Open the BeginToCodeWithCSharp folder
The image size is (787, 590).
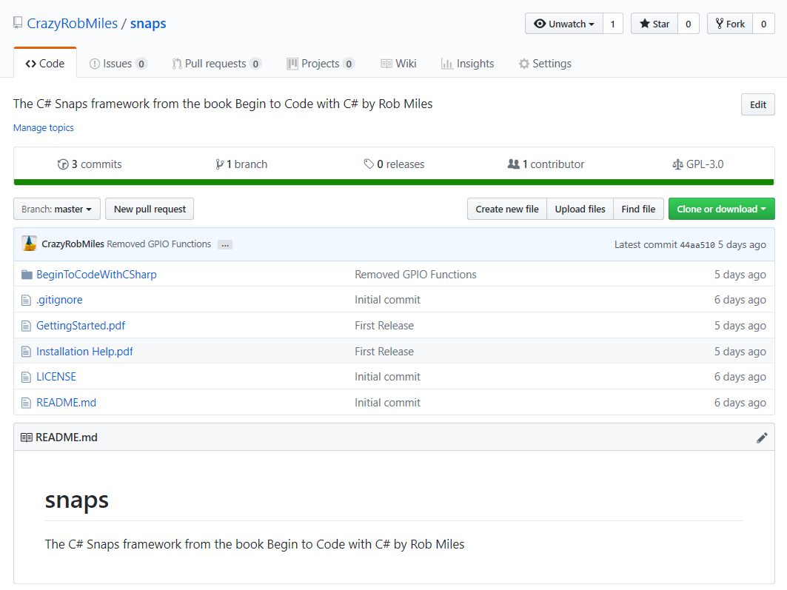[x=96, y=275]
